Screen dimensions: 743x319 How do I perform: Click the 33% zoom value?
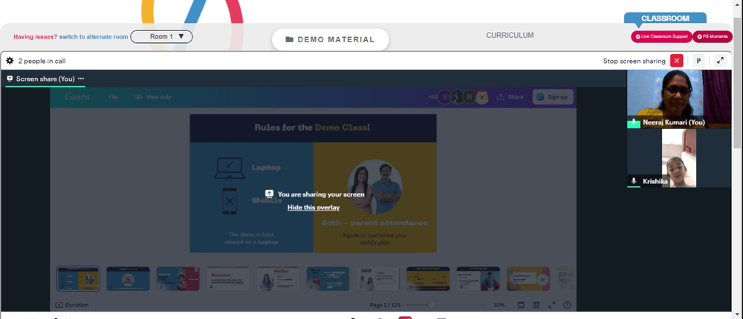[499, 305]
